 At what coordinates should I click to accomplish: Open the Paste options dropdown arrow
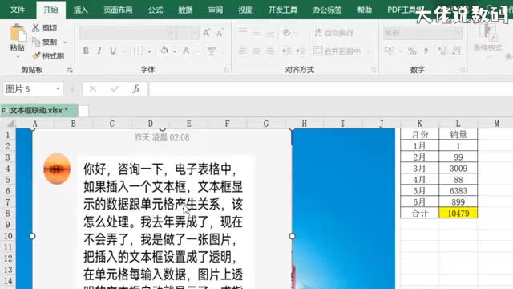coord(18,57)
